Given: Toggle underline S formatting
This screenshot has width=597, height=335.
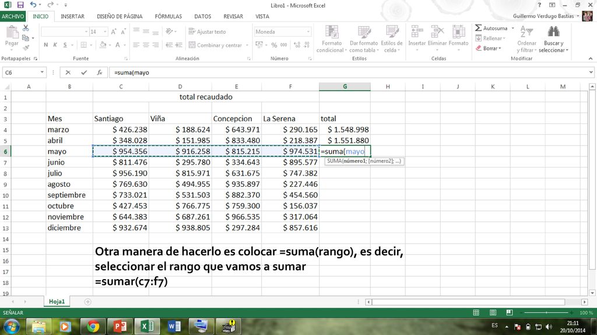Looking at the screenshot, I should tap(65, 45).
